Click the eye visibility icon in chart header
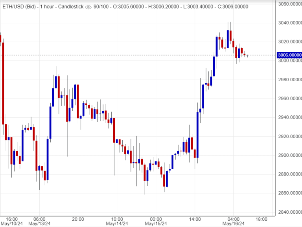This screenshot has height=227, width=302. [88, 7]
